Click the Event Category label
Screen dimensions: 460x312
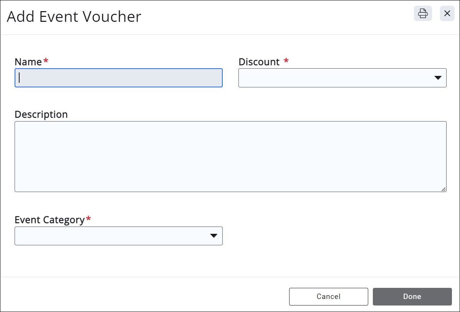pos(49,220)
